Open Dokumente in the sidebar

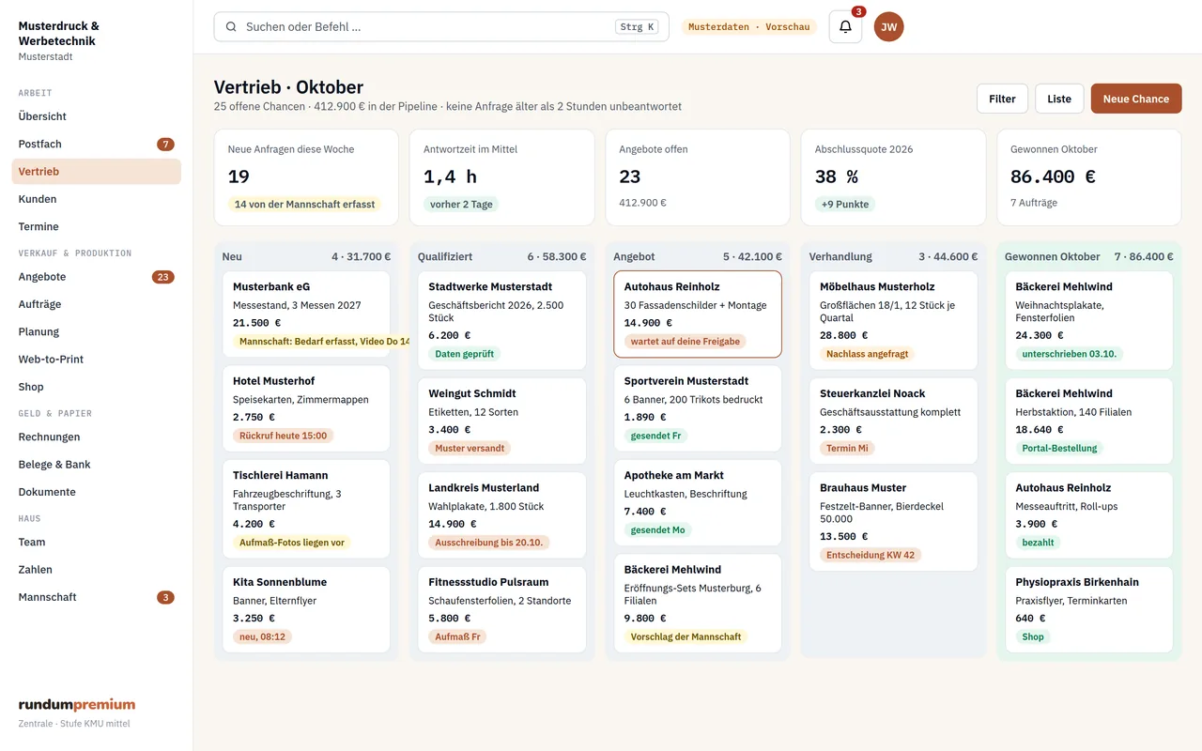(x=96, y=492)
